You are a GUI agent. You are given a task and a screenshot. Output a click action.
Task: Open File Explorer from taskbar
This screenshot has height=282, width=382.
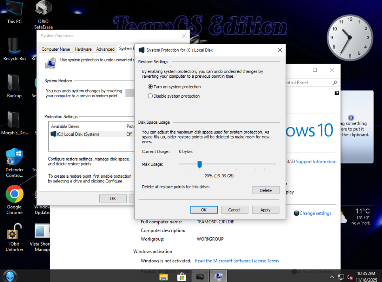tap(163, 276)
